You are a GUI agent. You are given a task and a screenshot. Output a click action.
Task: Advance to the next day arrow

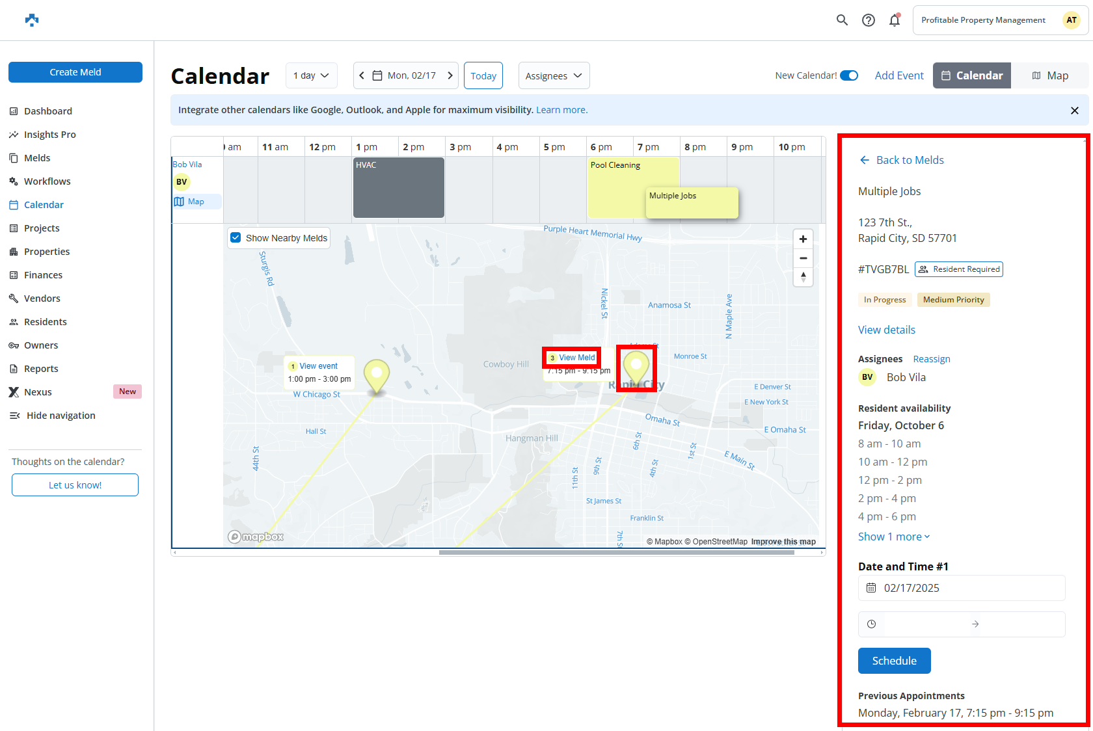click(450, 75)
